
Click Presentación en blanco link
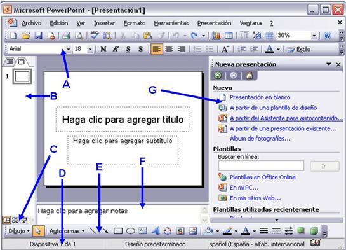tap(260, 97)
